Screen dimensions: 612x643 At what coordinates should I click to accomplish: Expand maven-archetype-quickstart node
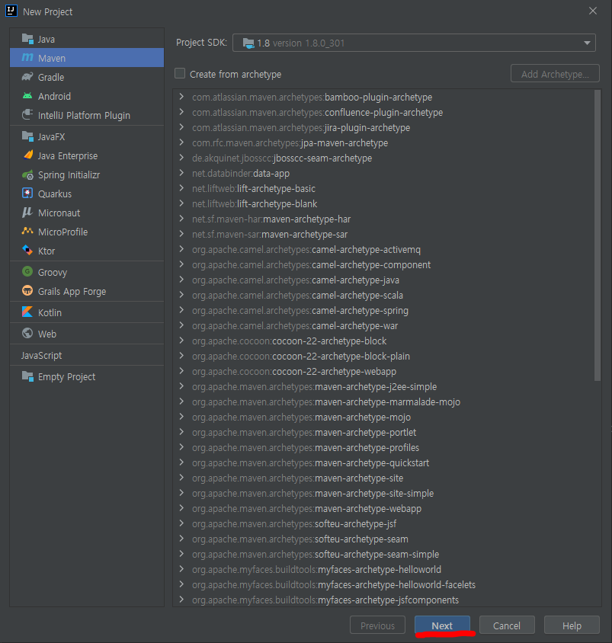point(181,462)
